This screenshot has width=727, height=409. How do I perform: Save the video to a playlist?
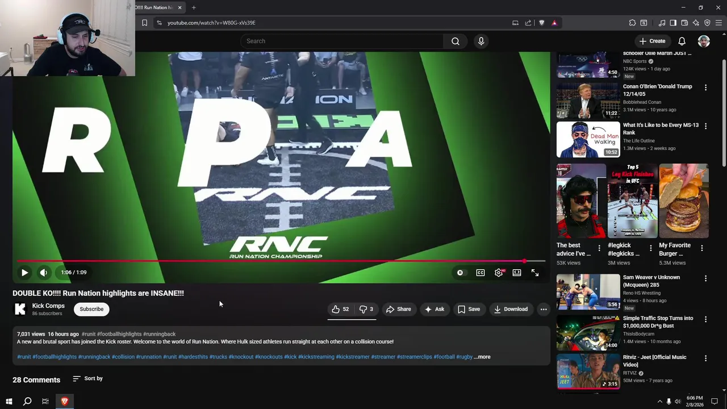tap(469, 309)
